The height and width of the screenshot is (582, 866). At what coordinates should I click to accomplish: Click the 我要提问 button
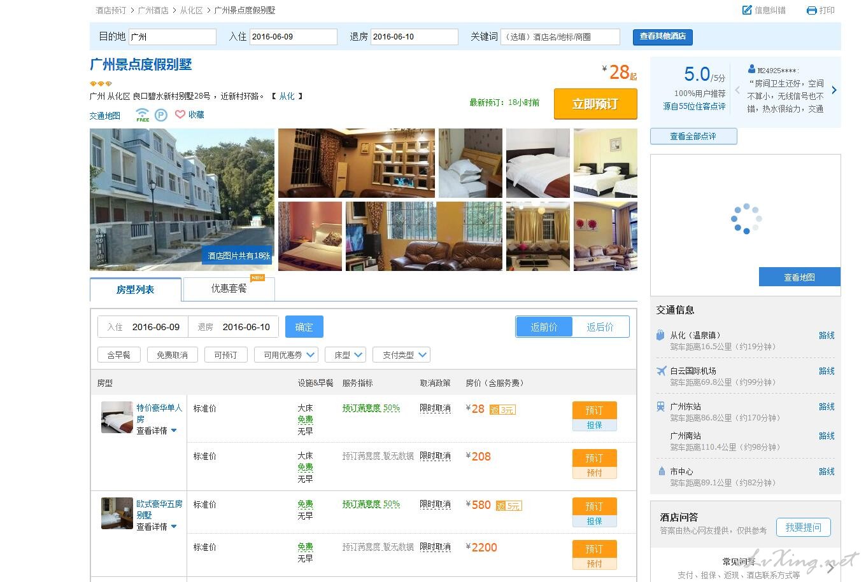pos(804,527)
